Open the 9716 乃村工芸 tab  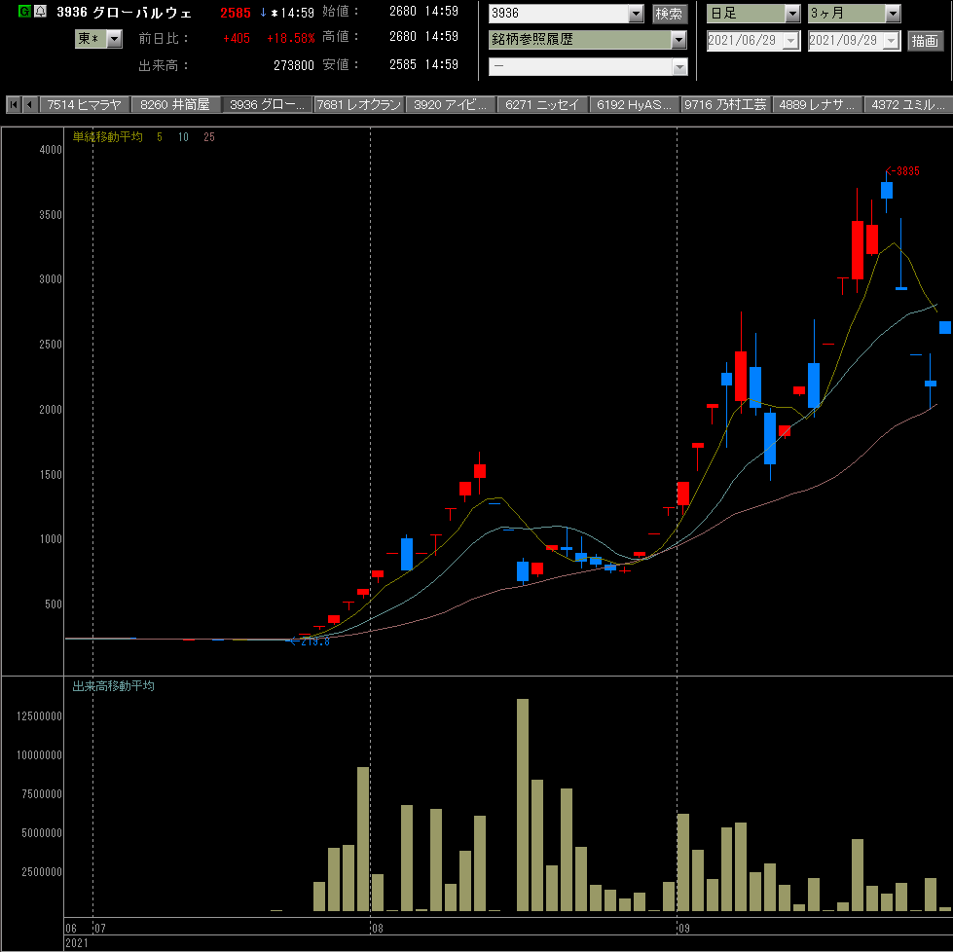725,104
